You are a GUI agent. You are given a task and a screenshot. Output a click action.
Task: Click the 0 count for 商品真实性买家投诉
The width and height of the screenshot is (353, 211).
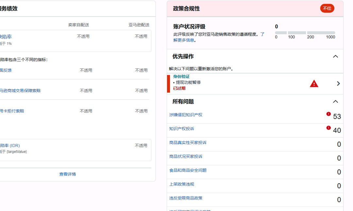click(339, 144)
